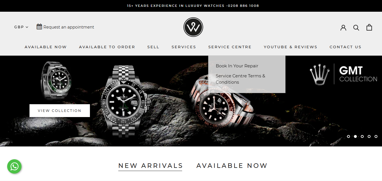Open the shopping bag cart icon

(x=369, y=27)
